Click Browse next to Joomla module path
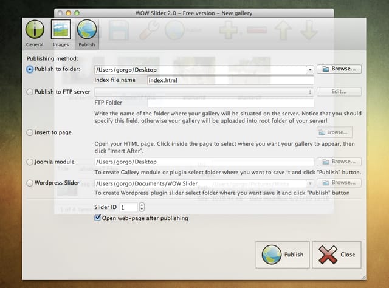The image size is (389, 288). 339,162
